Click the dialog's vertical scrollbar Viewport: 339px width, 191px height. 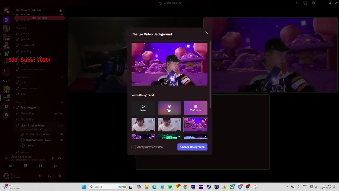(x=211, y=74)
